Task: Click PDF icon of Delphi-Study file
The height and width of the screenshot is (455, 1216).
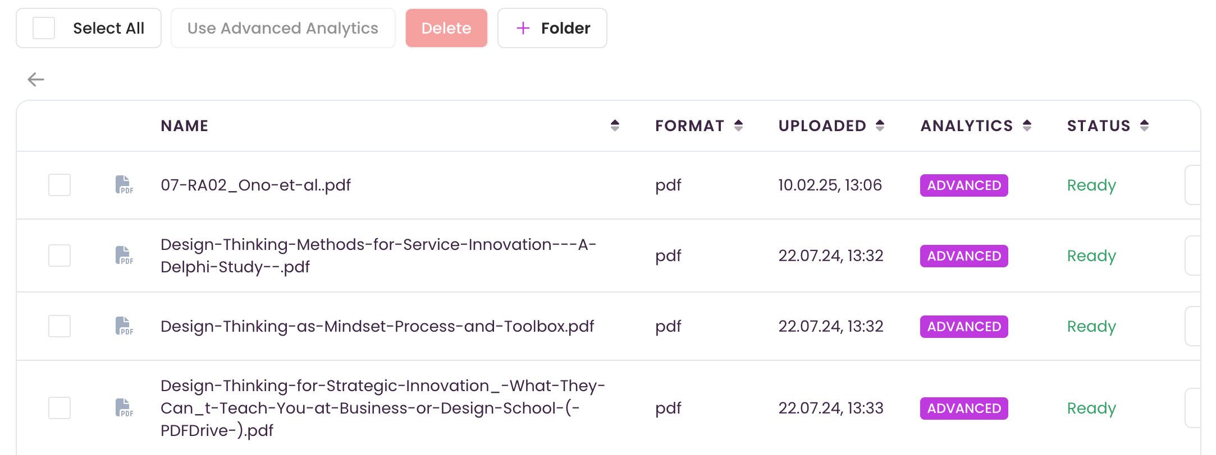Action: (x=124, y=256)
